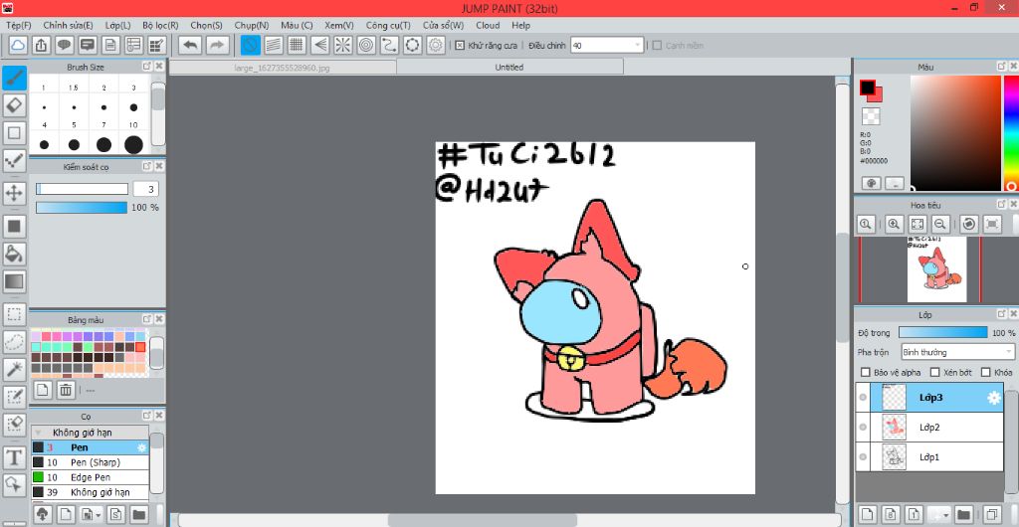The width and height of the screenshot is (1019, 527).
Task: Turn snap off with blue snap icon
Action: (251, 45)
